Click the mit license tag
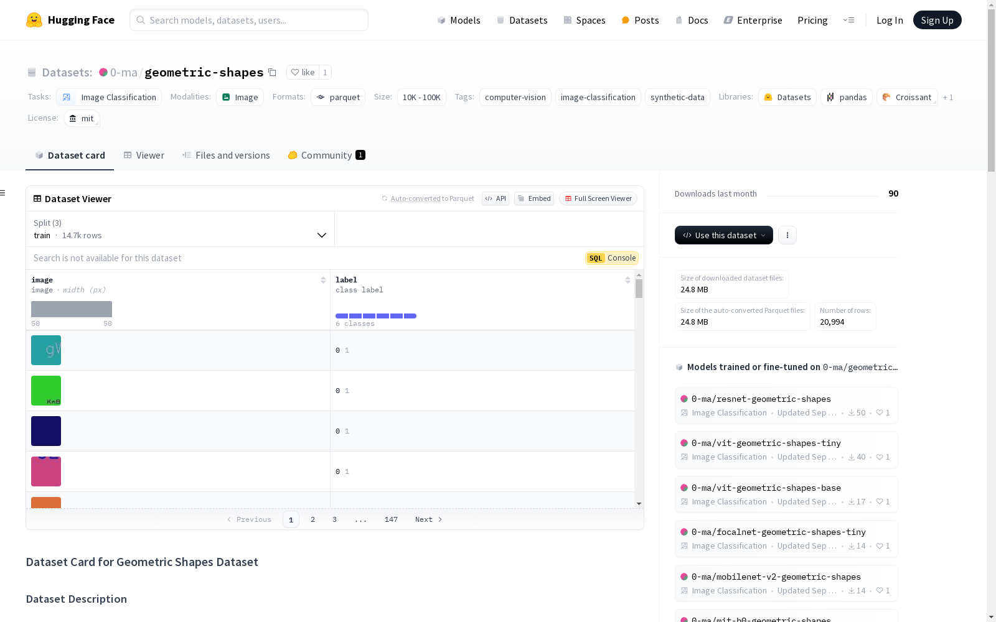 (x=82, y=118)
